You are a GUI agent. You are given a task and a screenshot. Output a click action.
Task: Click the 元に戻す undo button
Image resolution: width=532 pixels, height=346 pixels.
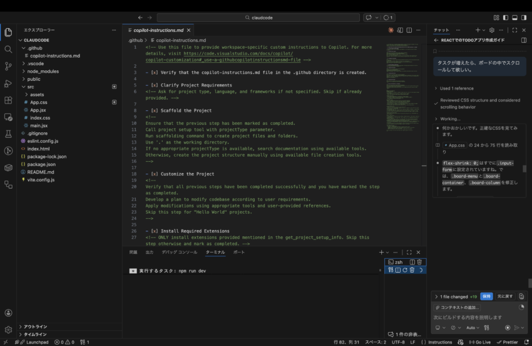tap(504, 296)
